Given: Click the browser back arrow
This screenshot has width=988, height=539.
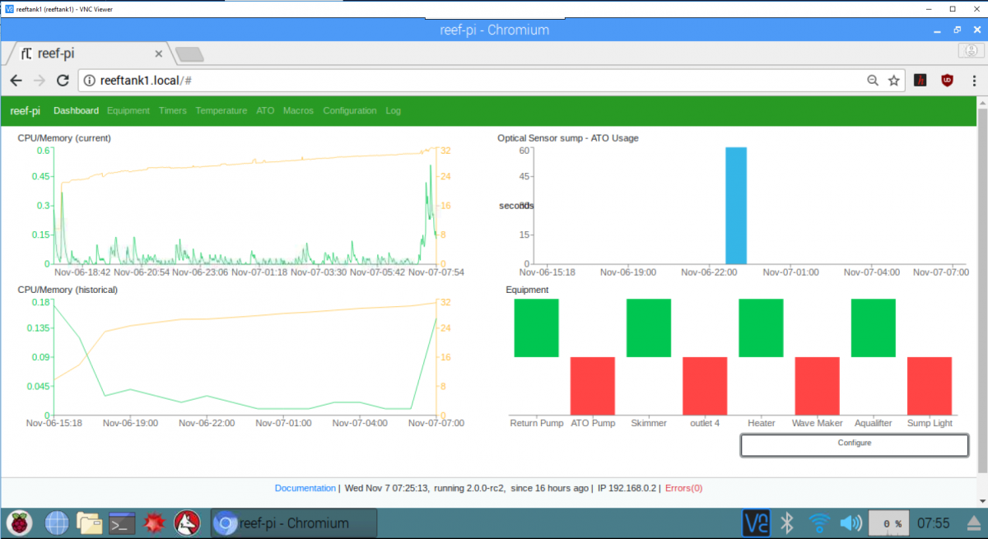Looking at the screenshot, I should tap(16, 81).
